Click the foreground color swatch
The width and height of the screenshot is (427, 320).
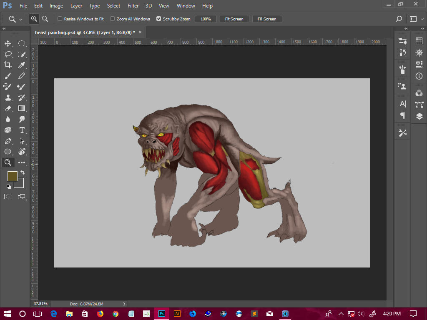pos(12,176)
